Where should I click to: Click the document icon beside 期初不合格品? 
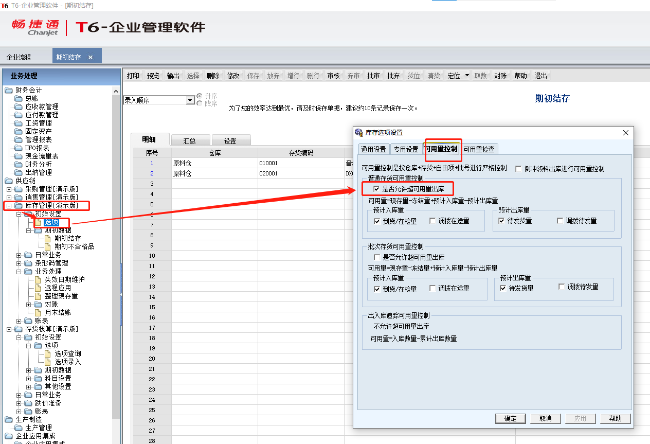point(48,246)
